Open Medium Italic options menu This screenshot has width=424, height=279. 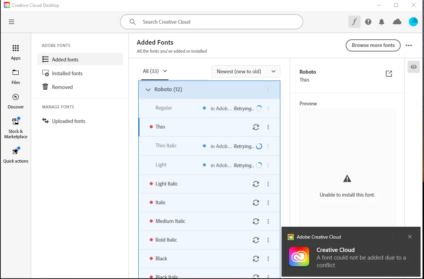click(x=268, y=221)
